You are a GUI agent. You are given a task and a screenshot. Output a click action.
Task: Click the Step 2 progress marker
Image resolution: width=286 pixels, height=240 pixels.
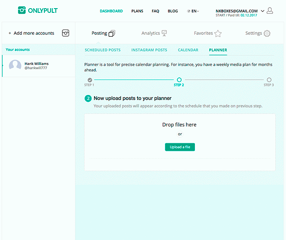(x=179, y=80)
